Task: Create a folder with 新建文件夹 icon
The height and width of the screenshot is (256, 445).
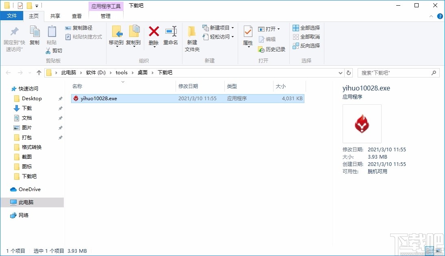Action: pos(191,36)
